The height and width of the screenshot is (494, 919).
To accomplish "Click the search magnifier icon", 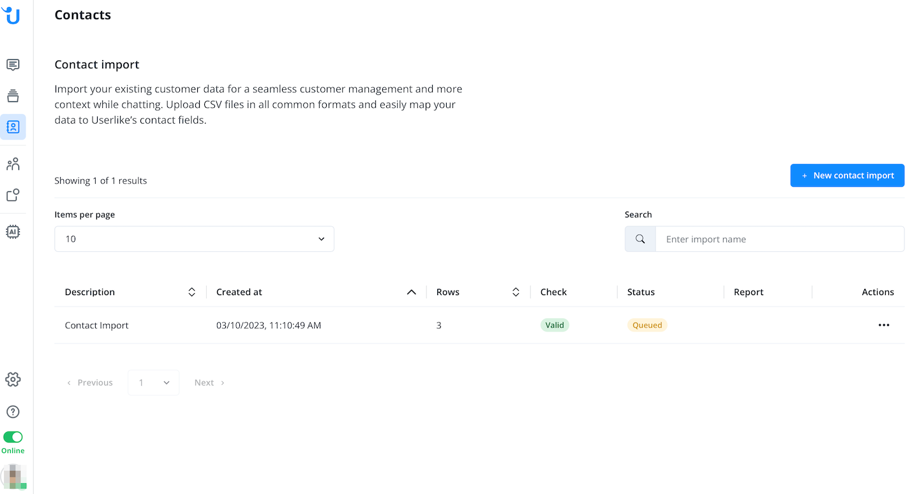I will tap(640, 240).
